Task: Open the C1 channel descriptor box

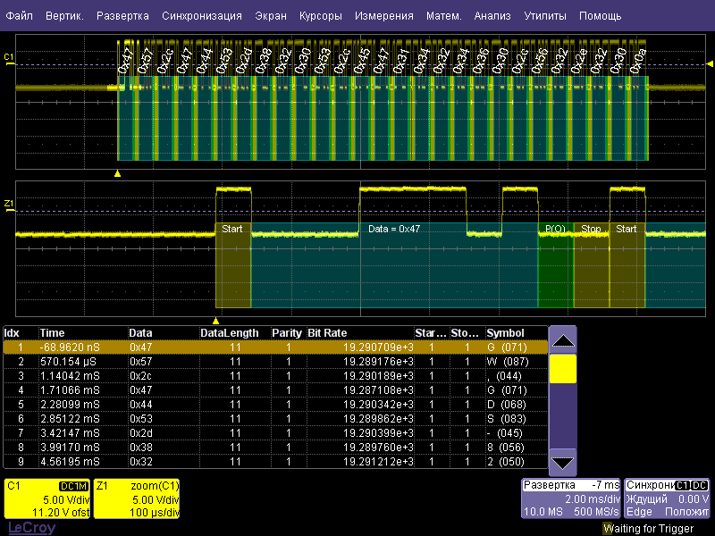Action: click(x=47, y=499)
